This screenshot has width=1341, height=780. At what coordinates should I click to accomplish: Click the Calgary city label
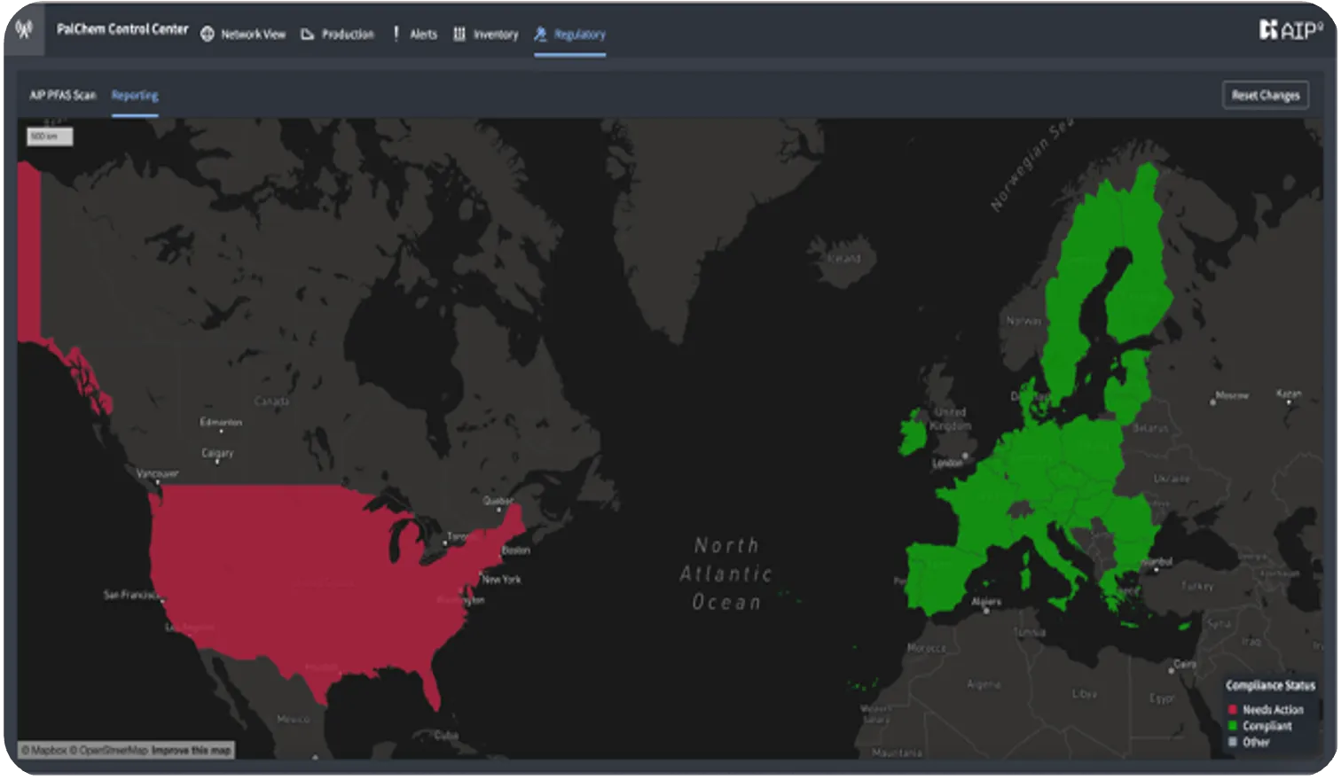[x=217, y=453]
